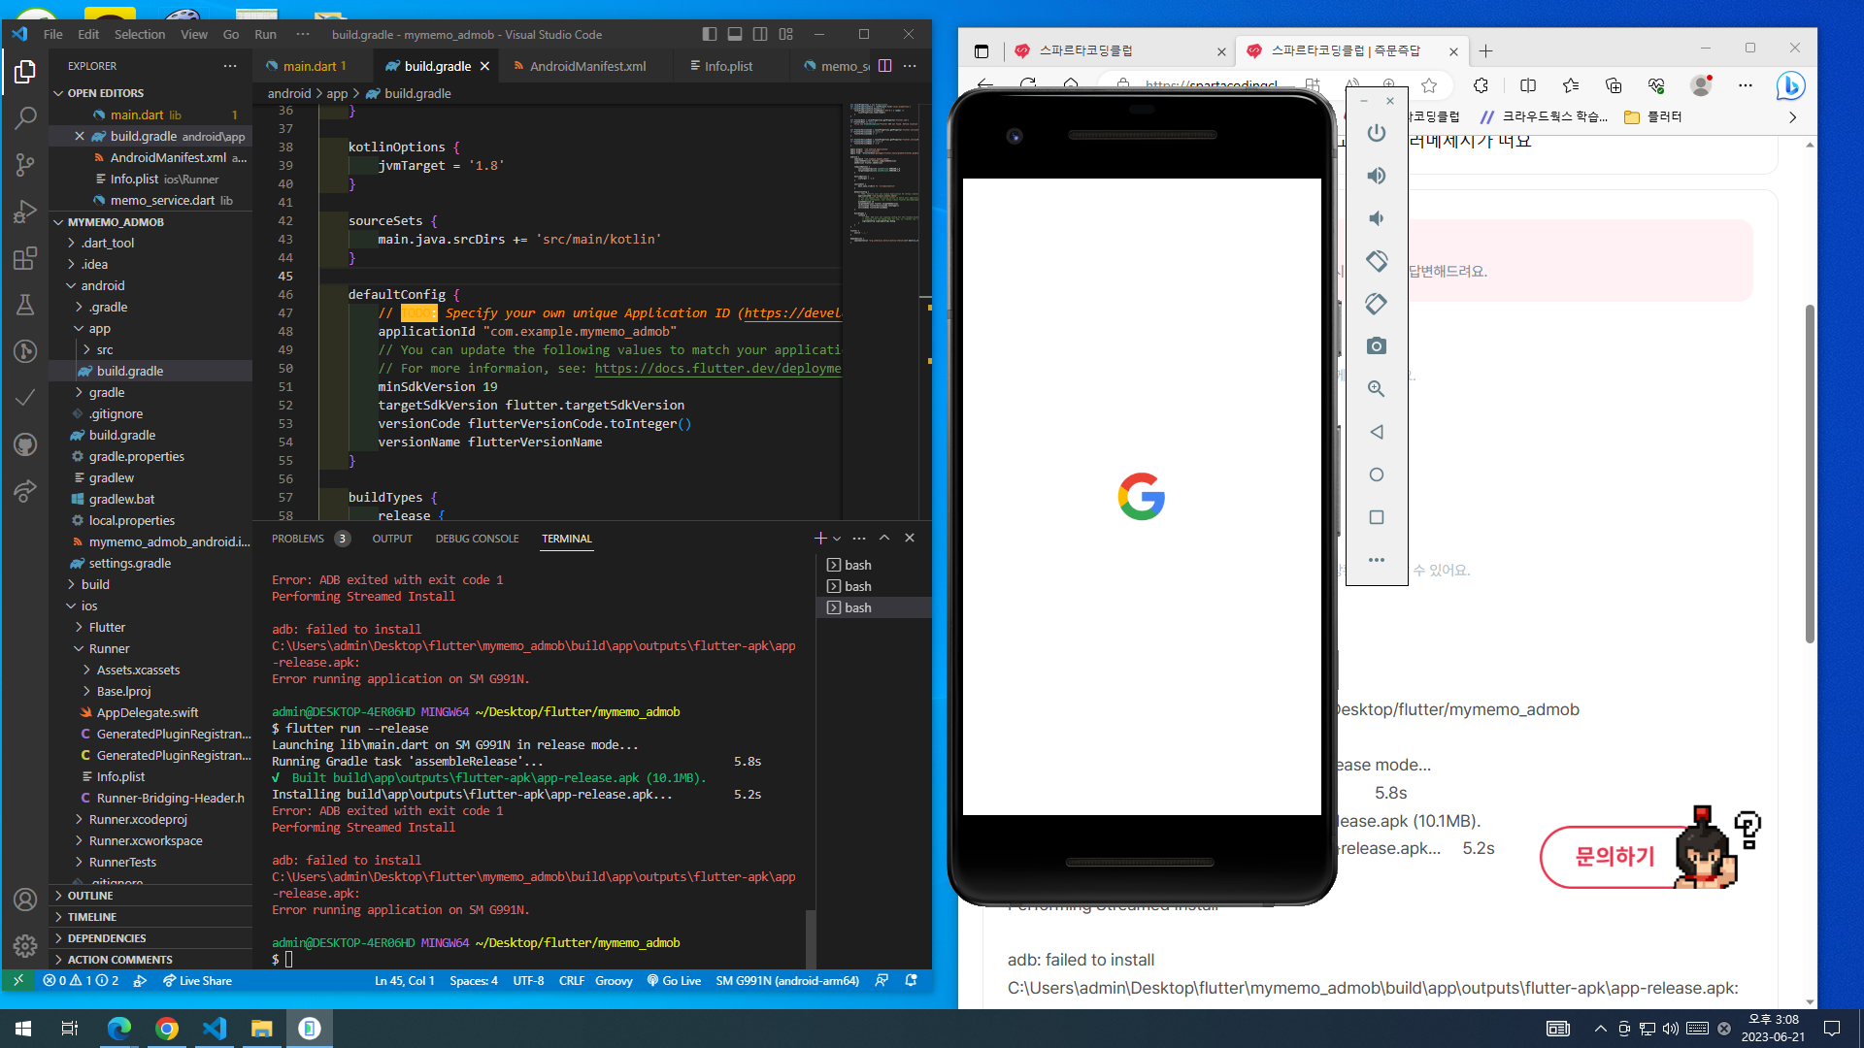Create a new terminal with plus icon
Image resolution: width=1864 pixels, height=1048 pixels.
pyautogui.click(x=820, y=538)
